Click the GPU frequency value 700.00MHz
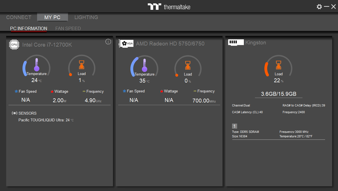This screenshot has width=338, height=191. coord(204,101)
